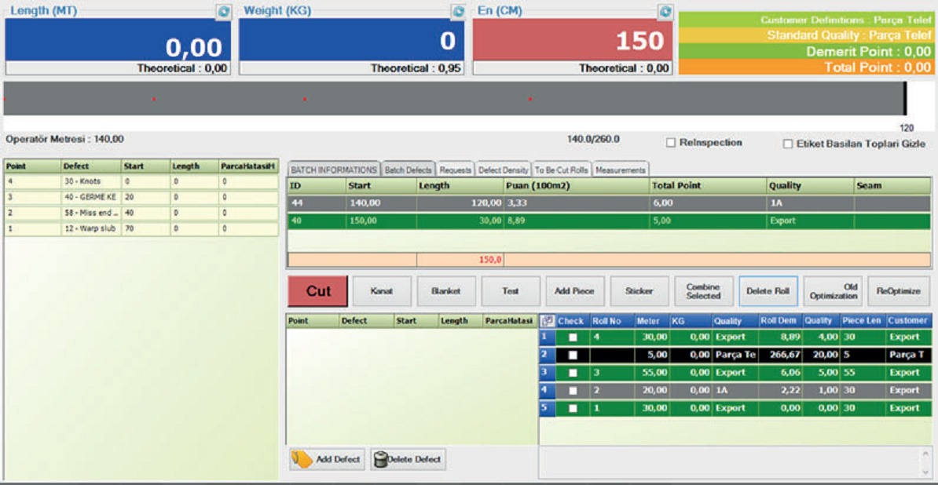Click the Weight (KG) refresh icon
Image resolution: width=938 pixels, height=485 pixels.
(x=457, y=12)
